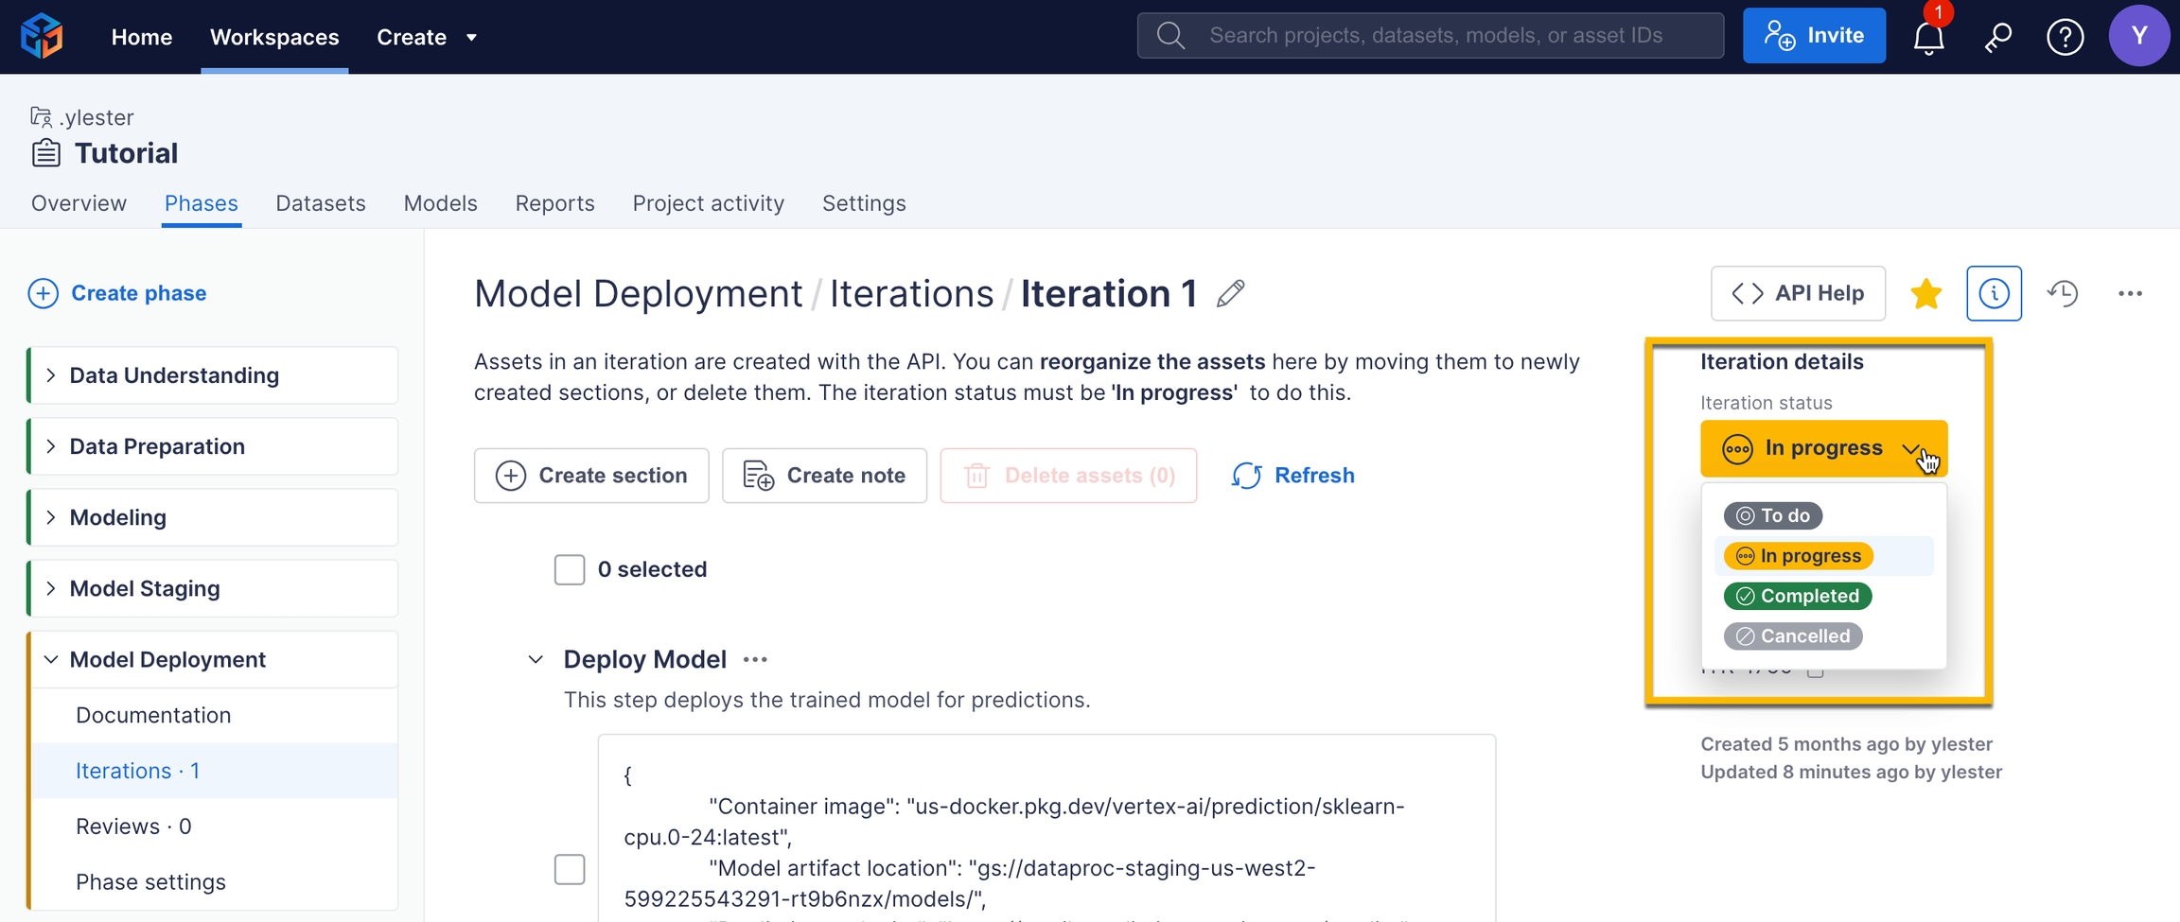Expand the Data Understanding phase
The height and width of the screenshot is (922, 2180).
coord(51,375)
